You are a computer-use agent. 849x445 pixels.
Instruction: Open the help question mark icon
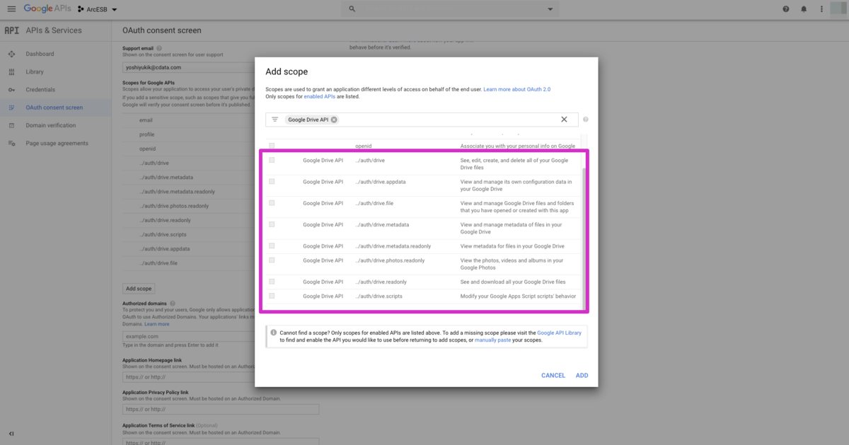[786, 9]
